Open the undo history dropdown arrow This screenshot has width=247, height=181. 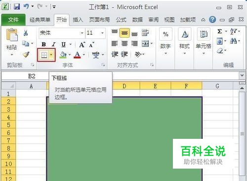pyautogui.click(x=33, y=6)
